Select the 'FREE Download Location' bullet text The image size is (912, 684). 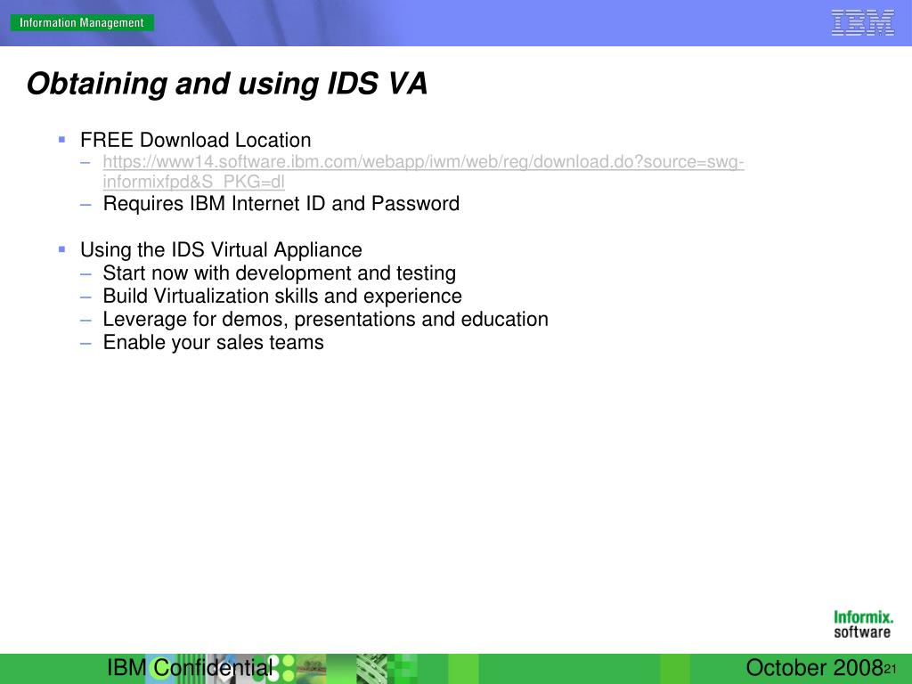[195, 140]
